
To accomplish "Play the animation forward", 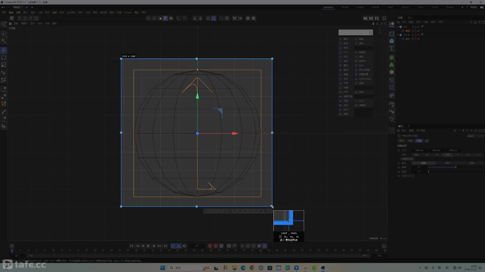I will coord(148,246).
